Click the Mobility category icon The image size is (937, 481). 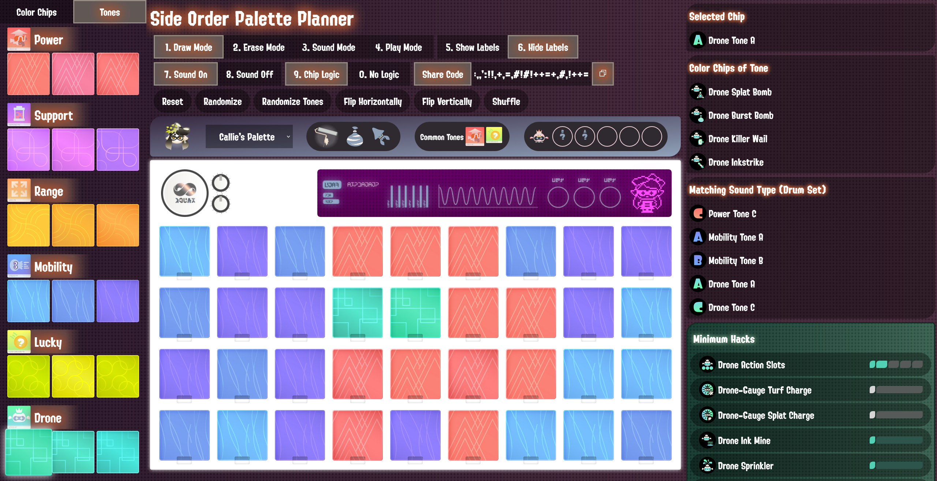[19, 266]
